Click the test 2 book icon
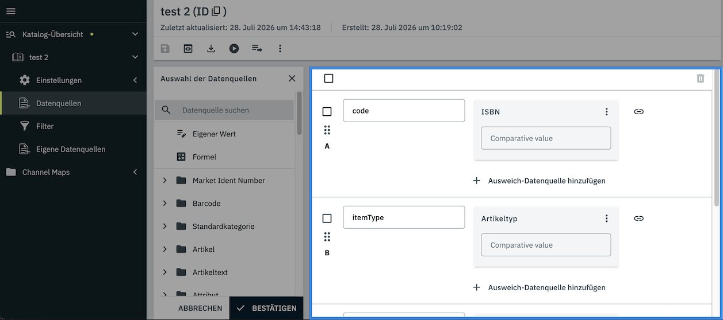Image resolution: width=723 pixels, height=320 pixels. pos(18,57)
